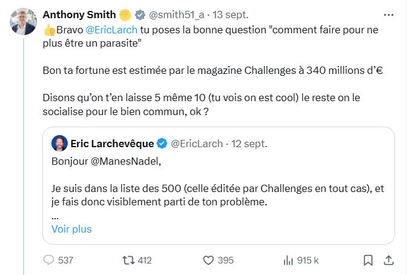Click the reply comment icon
This screenshot has height=275, width=412.
50,260
